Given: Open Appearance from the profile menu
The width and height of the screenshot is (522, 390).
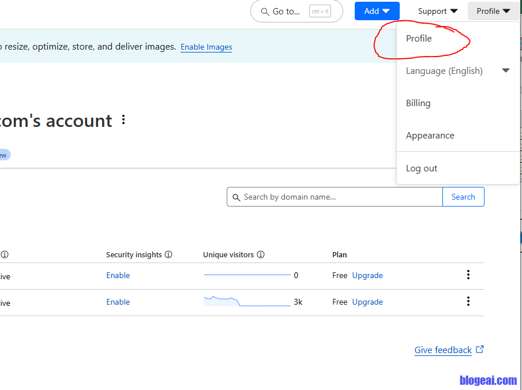Looking at the screenshot, I should pos(430,136).
